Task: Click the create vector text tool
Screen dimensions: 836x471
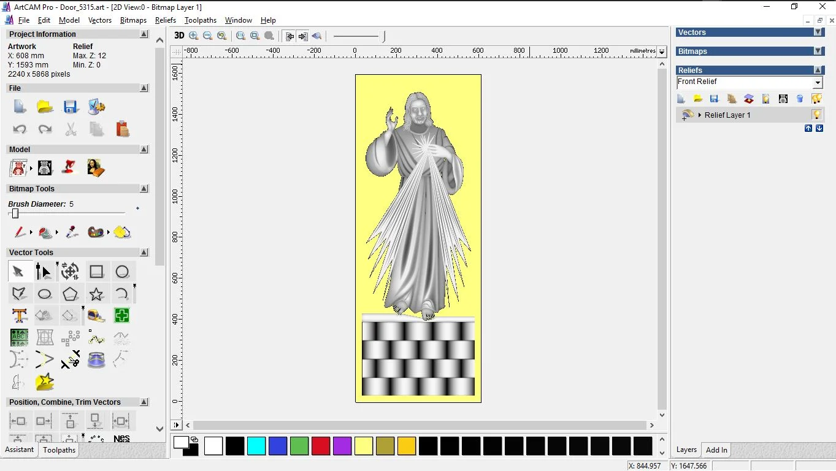Action: [19, 316]
